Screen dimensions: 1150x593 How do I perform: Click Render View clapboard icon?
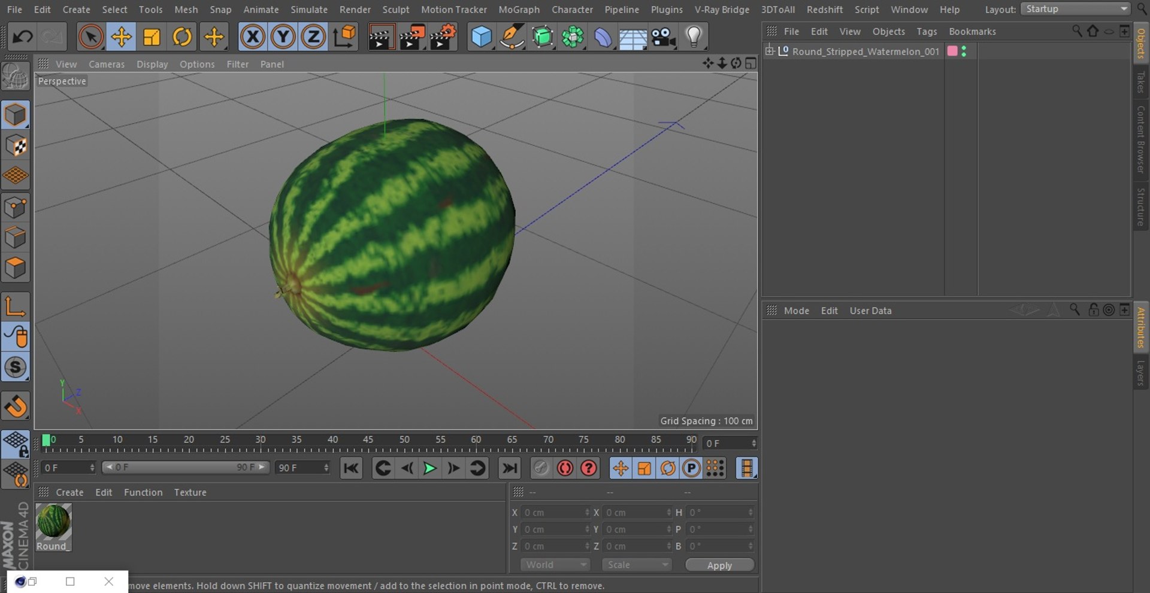pos(380,37)
